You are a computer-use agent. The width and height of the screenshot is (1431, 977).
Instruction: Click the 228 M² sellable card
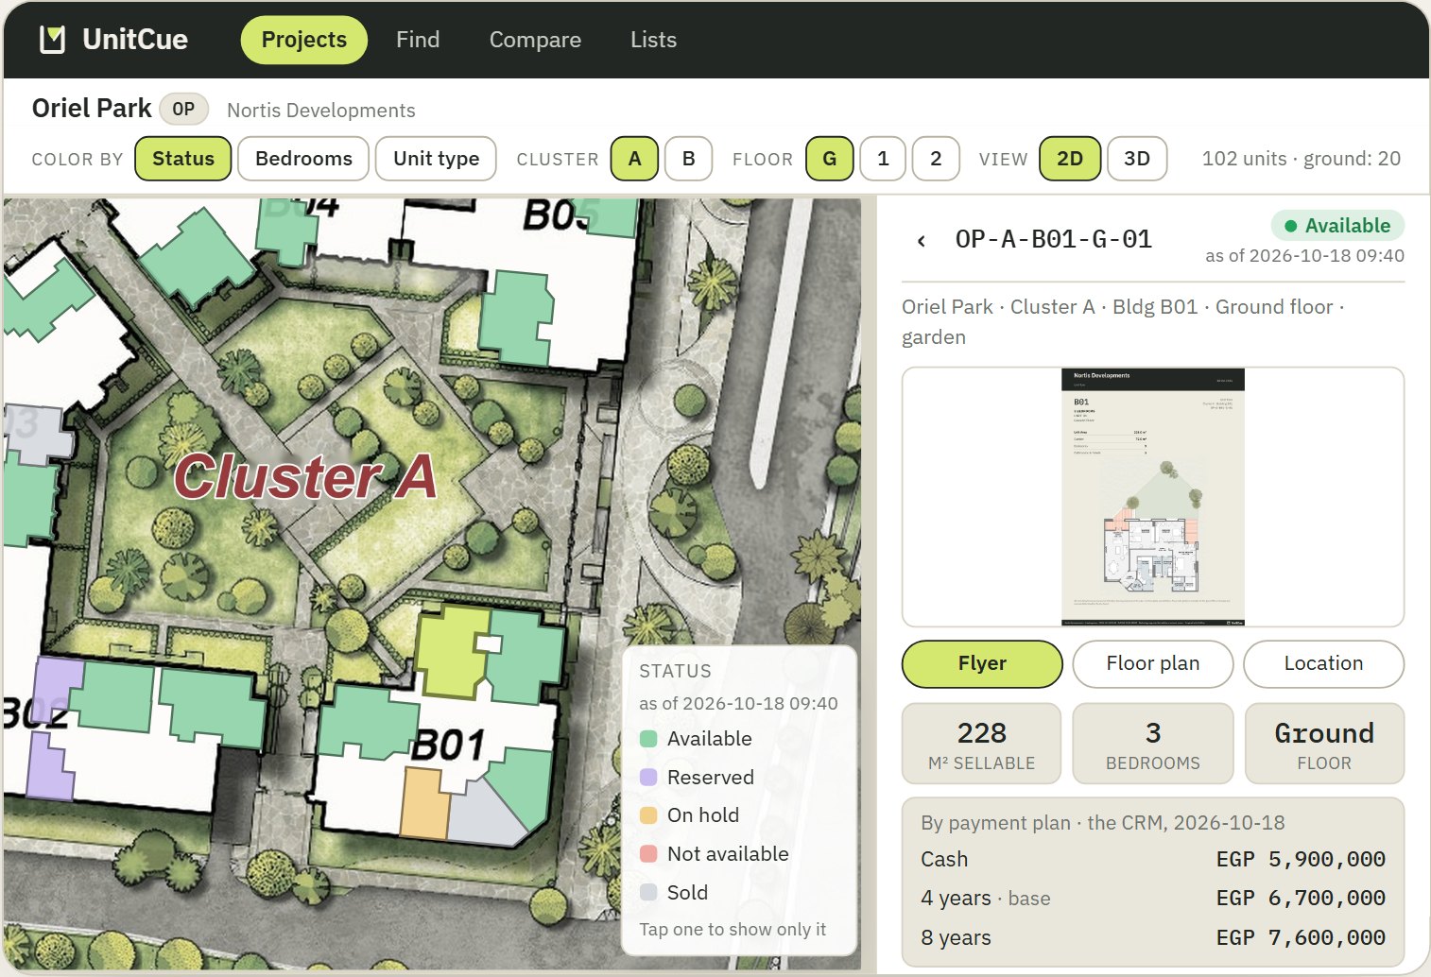[982, 744]
